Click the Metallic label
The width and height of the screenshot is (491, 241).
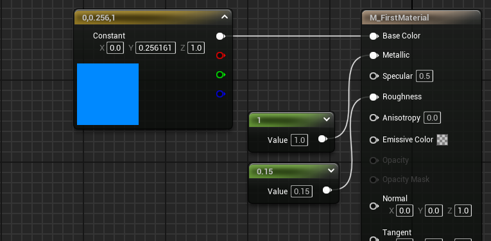(396, 55)
